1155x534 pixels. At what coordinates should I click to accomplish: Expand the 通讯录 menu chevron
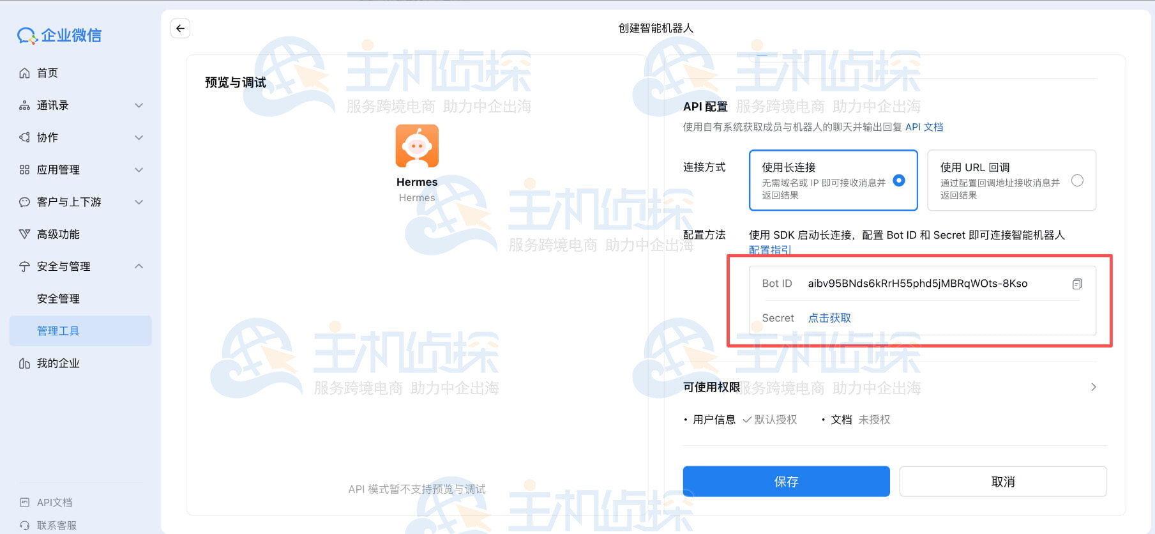(x=139, y=105)
